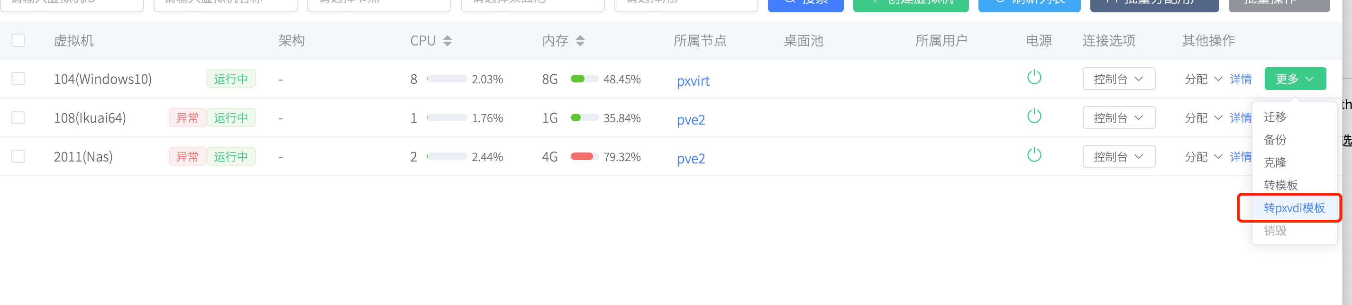Tick the checkbox for 104(Windows10)

[18, 79]
